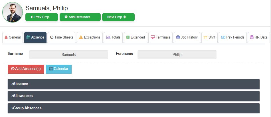Switch to the Time Sheets tab
The height and width of the screenshot is (117, 271).
tap(62, 37)
